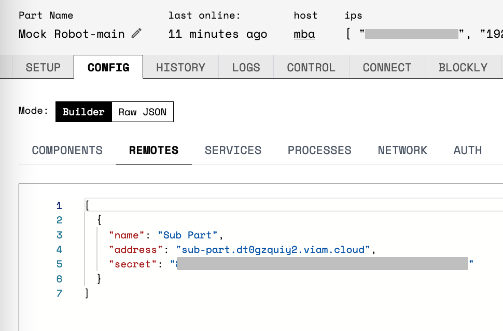Screen dimensions: 503x331
Task: Click the sub-part address value in the editor
Action: (x=274, y=249)
